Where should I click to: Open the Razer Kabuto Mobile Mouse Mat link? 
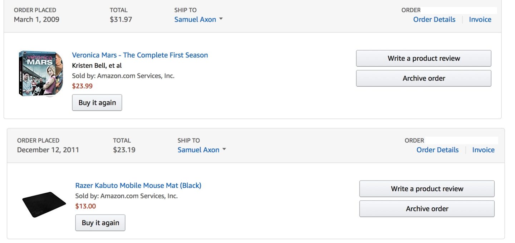click(138, 185)
